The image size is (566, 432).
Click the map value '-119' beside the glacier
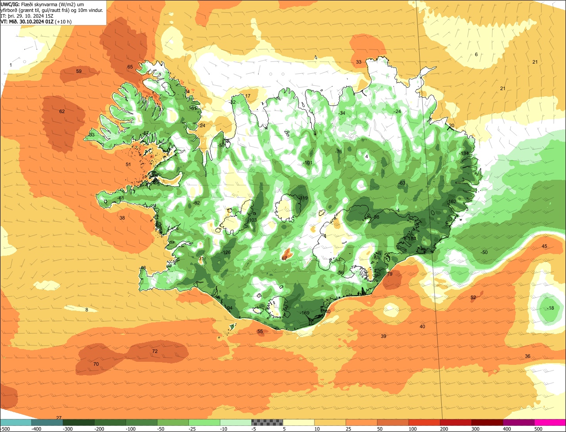(x=303, y=198)
